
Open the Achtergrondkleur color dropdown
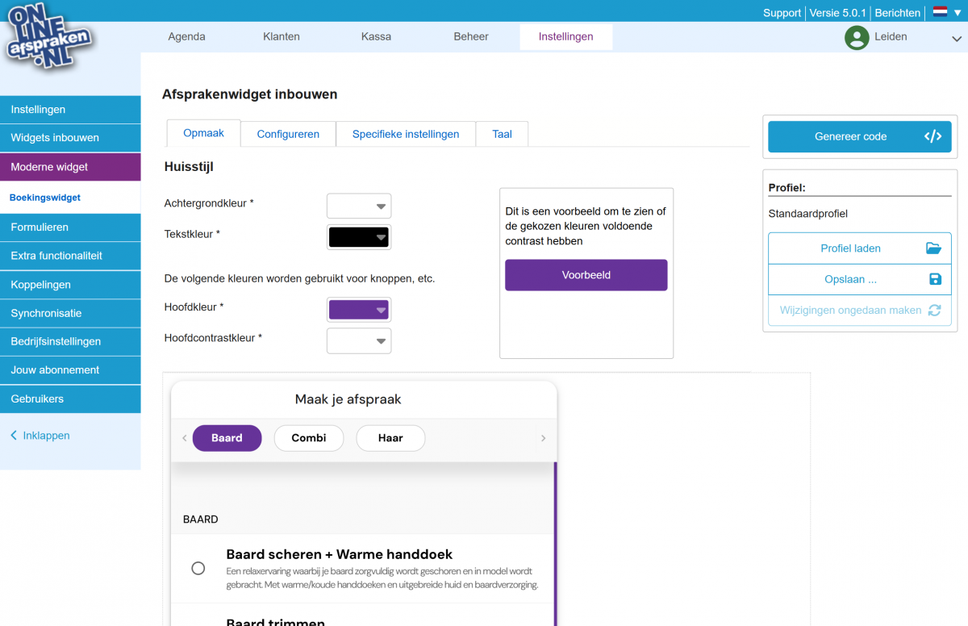click(x=359, y=207)
